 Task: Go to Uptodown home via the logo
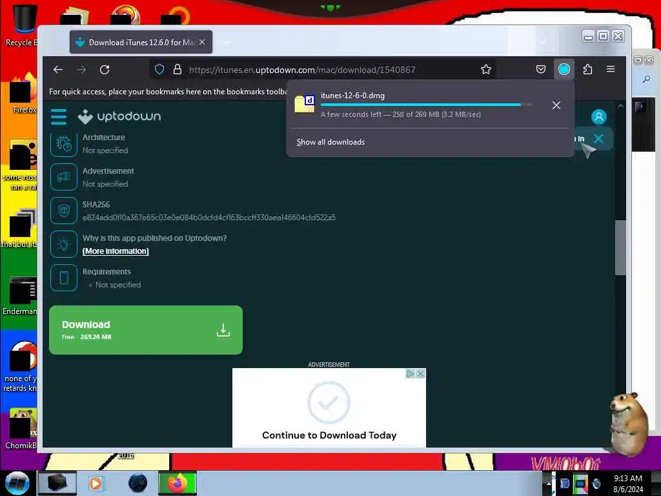click(x=119, y=116)
